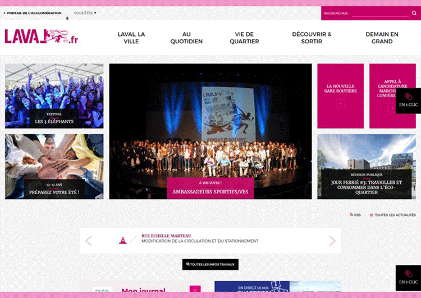Show previous roadworks info with left arrow

(89, 241)
